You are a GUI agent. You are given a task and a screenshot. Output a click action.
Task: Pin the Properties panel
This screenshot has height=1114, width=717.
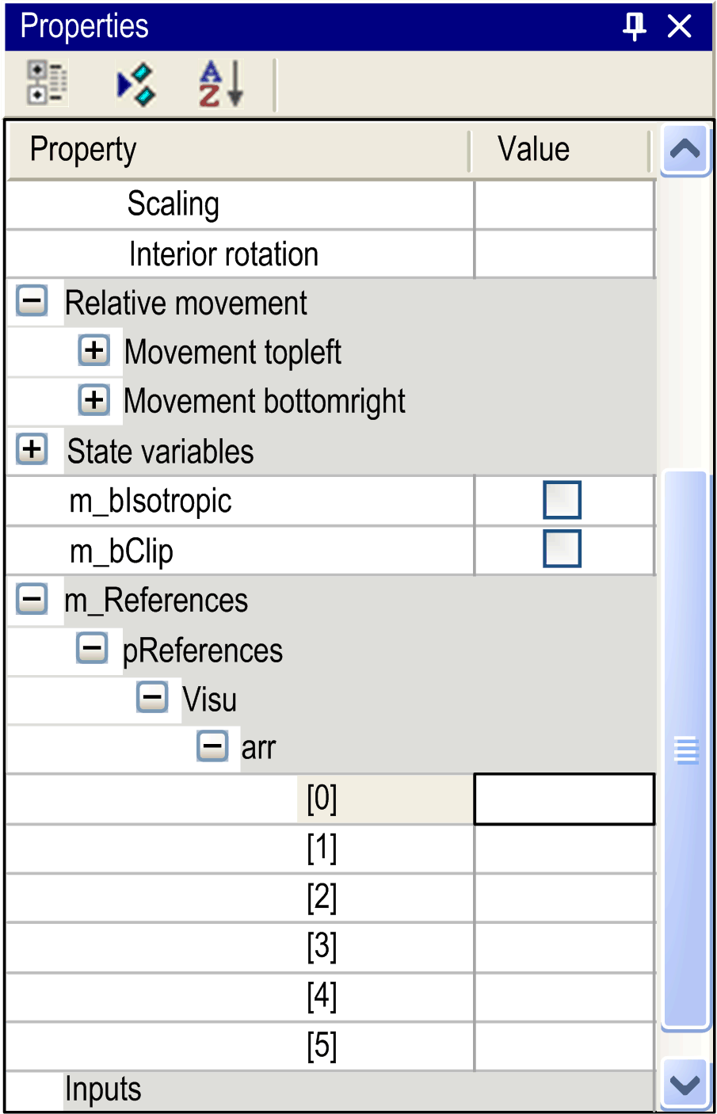point(634,26)
